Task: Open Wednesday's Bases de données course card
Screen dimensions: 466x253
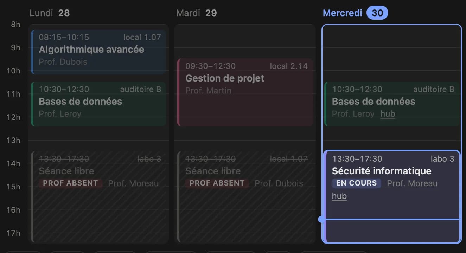Action: (392, 104)
